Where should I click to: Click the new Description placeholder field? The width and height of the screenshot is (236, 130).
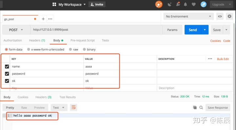pyautogui.click(x=194, y=88)
